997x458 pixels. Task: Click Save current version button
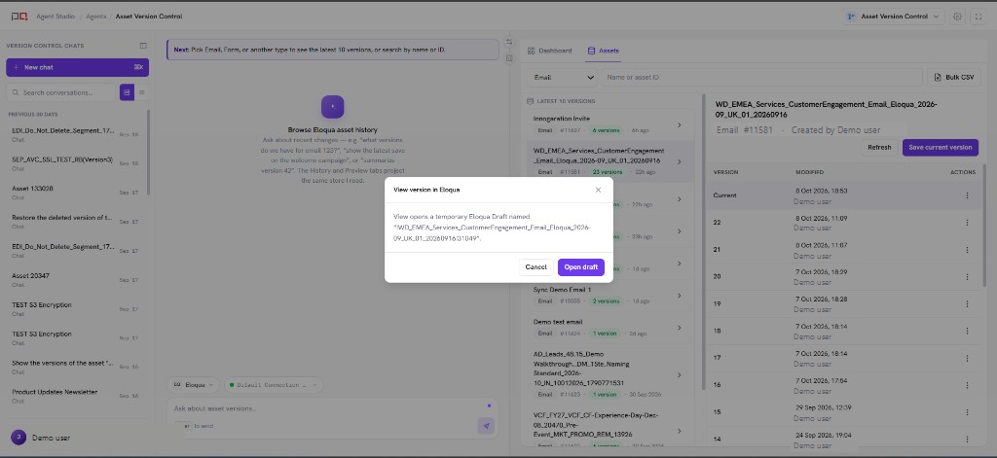point(940,148)
